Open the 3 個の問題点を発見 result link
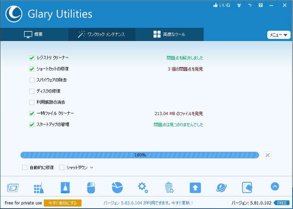 [x=185, y=69]
